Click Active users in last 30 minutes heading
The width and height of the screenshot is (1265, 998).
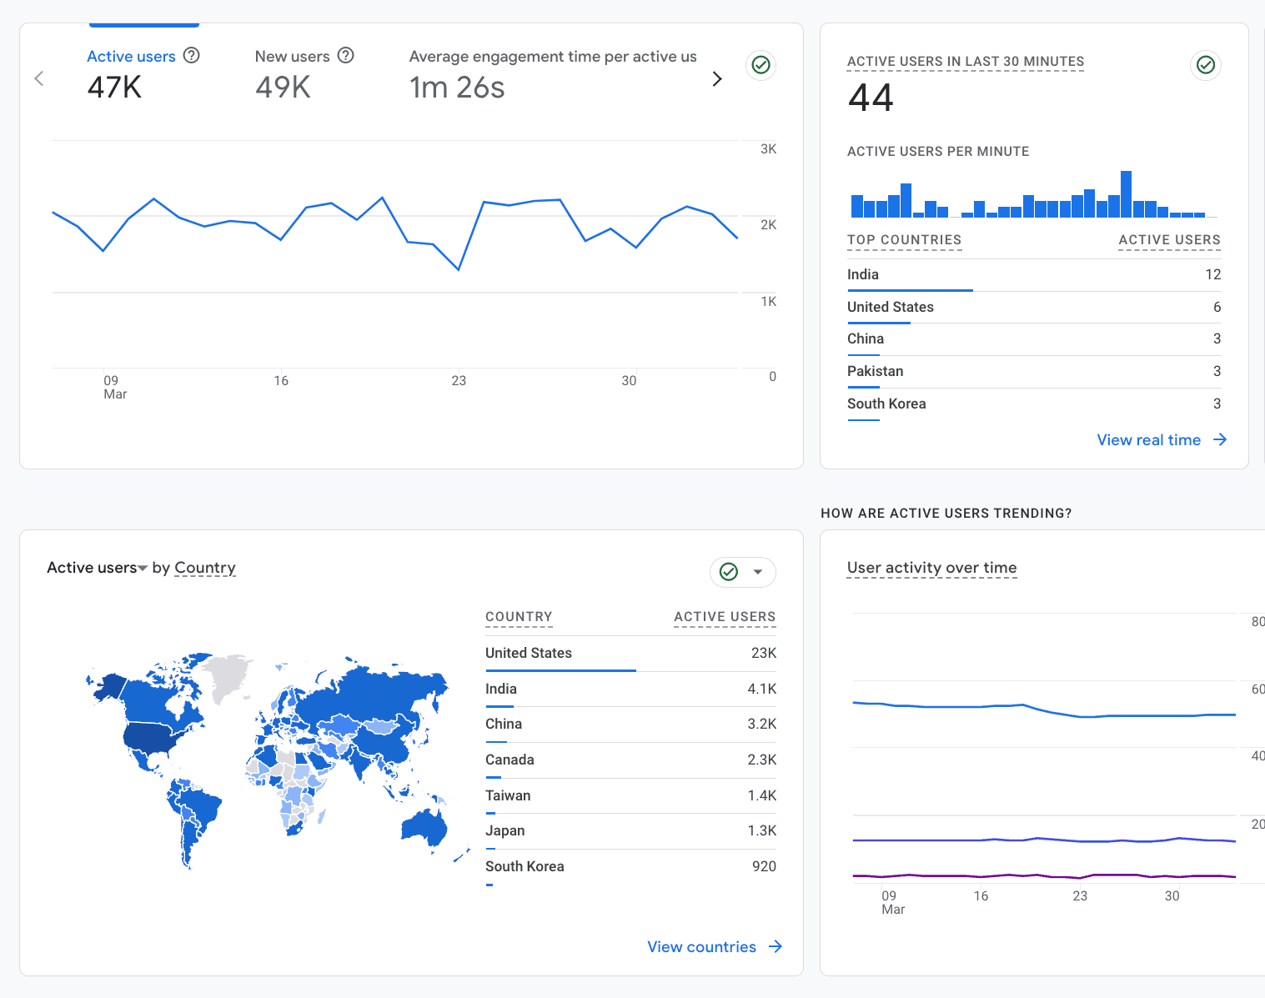tap(966, 62)
